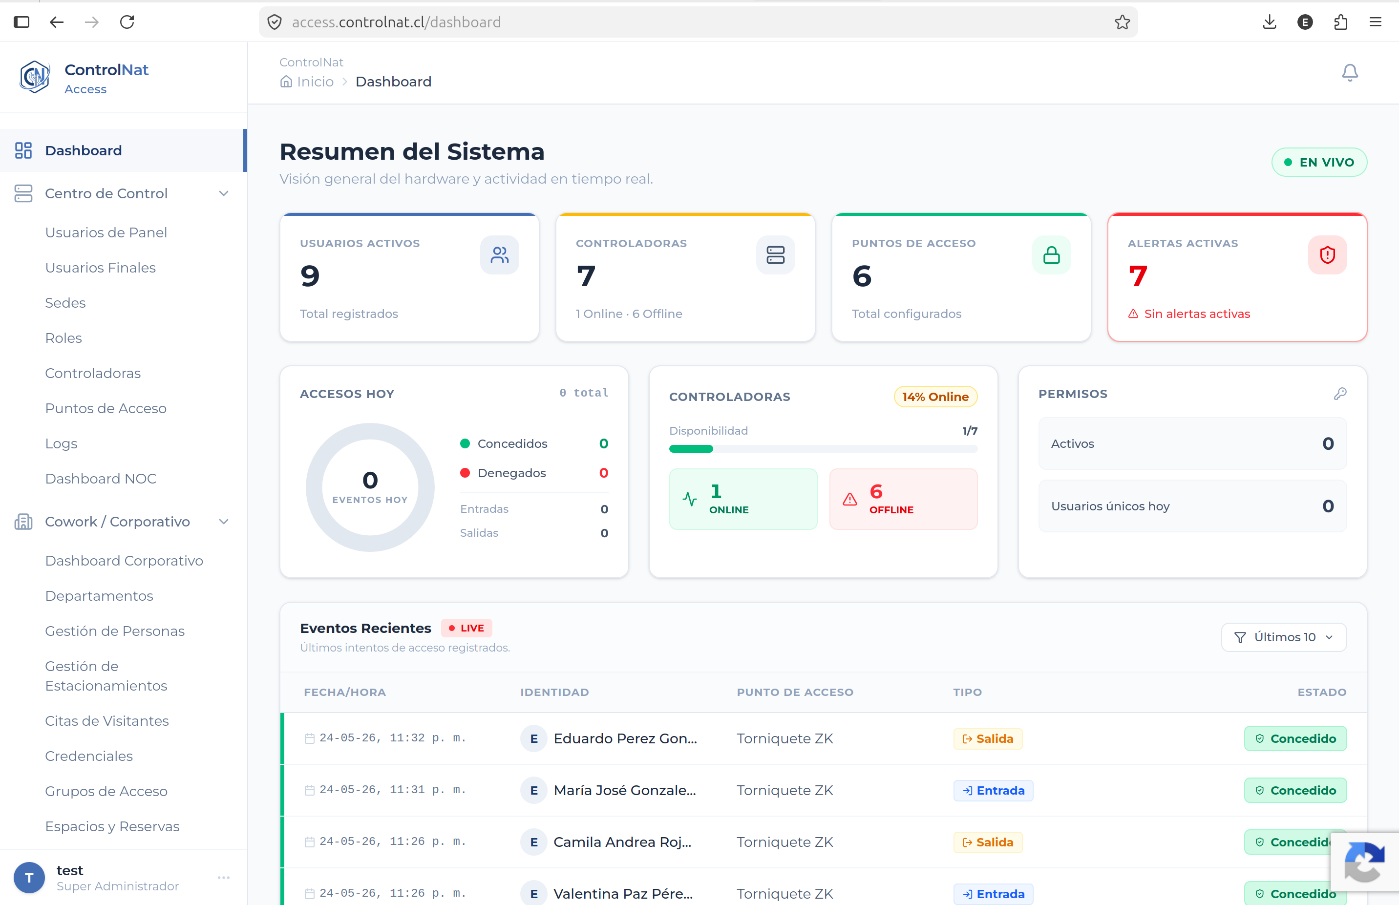Click the three-dots menu next to test user
This screenshot has height=905, width=1399.
pos(223,877)
